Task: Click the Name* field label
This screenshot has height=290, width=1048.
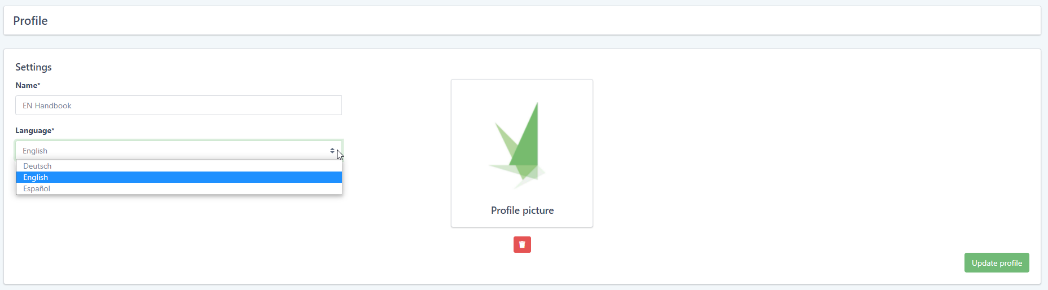Action: coord(28,85)
